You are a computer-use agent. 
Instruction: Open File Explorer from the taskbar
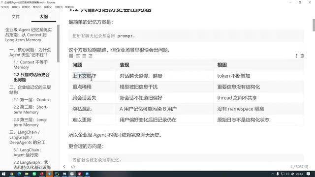click(x=27, y=174)
